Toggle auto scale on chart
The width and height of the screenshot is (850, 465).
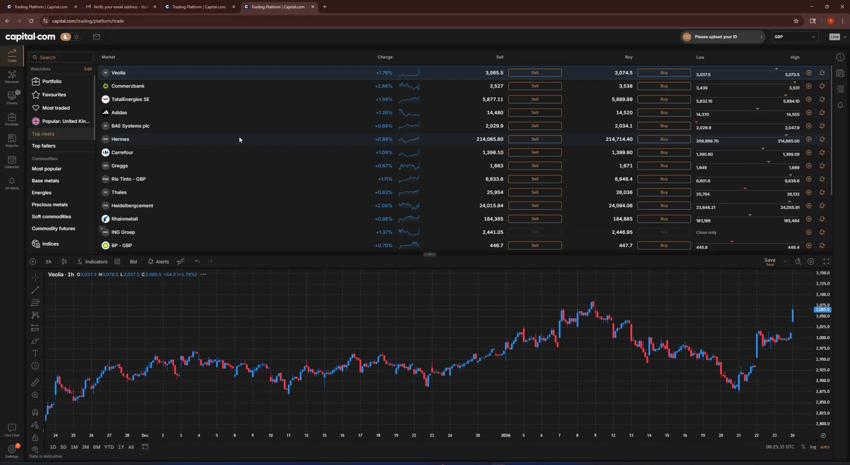[825, 447]
